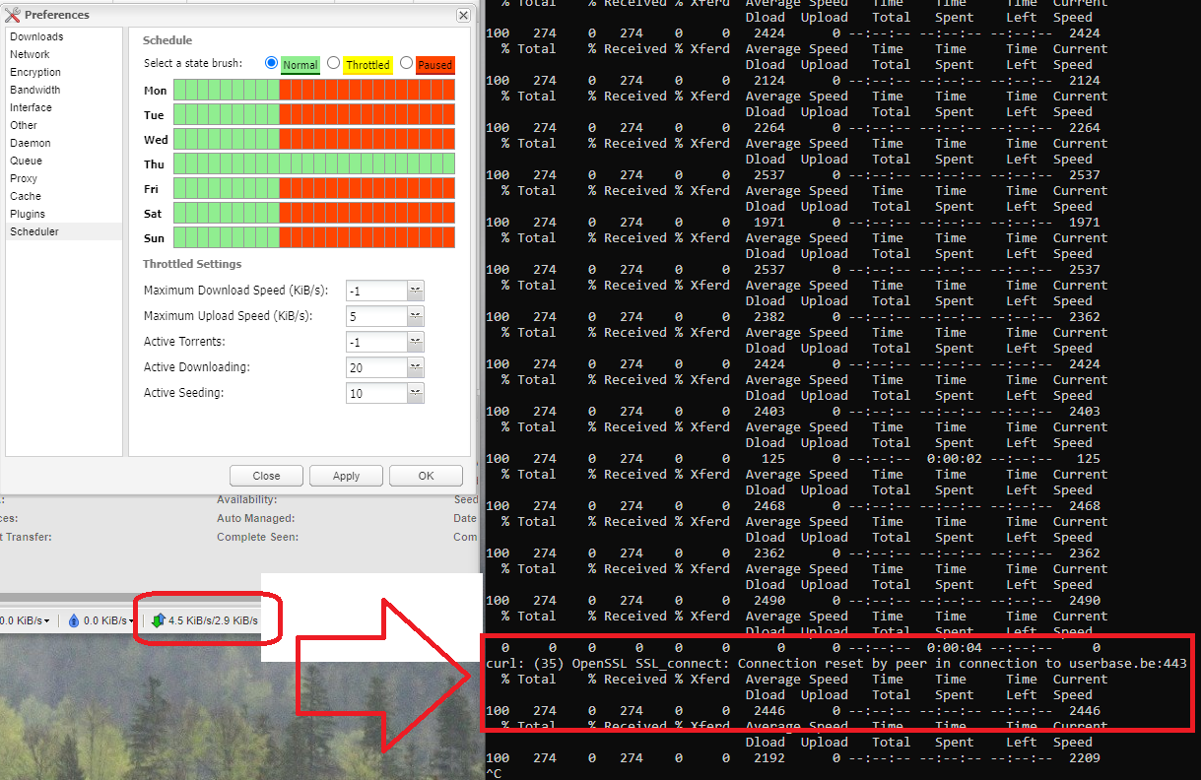
Task: Open the Bandwidth preferences page
Action: click(35, 90)
